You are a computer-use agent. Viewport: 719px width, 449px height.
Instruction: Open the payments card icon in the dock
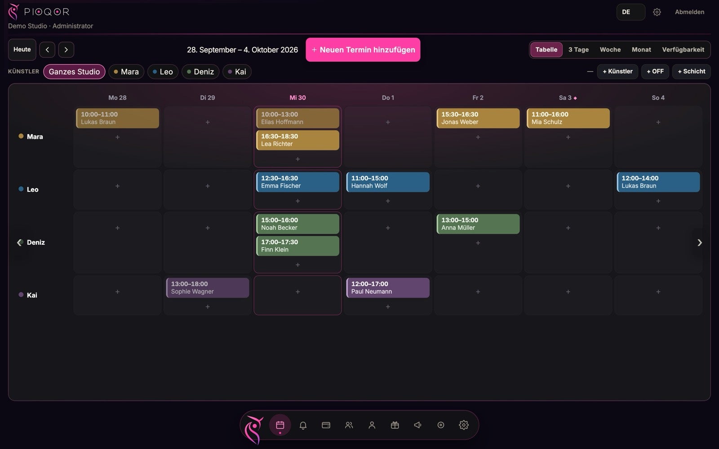point(326,425)
